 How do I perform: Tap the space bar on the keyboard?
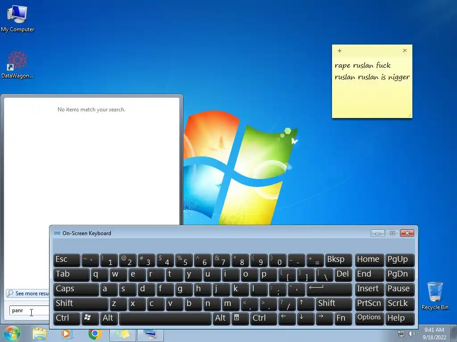click(165, 318)
